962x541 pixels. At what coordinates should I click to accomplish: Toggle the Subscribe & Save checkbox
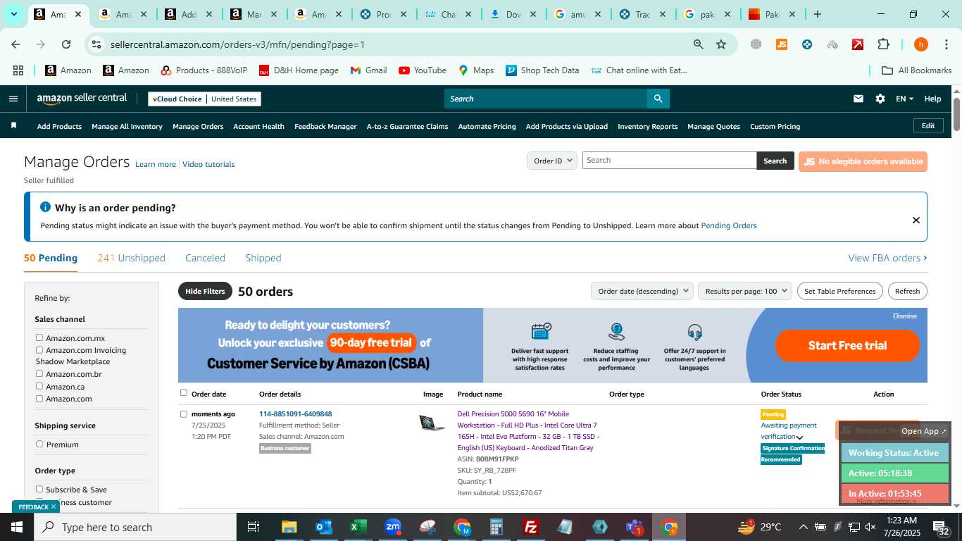coord(39,489)
